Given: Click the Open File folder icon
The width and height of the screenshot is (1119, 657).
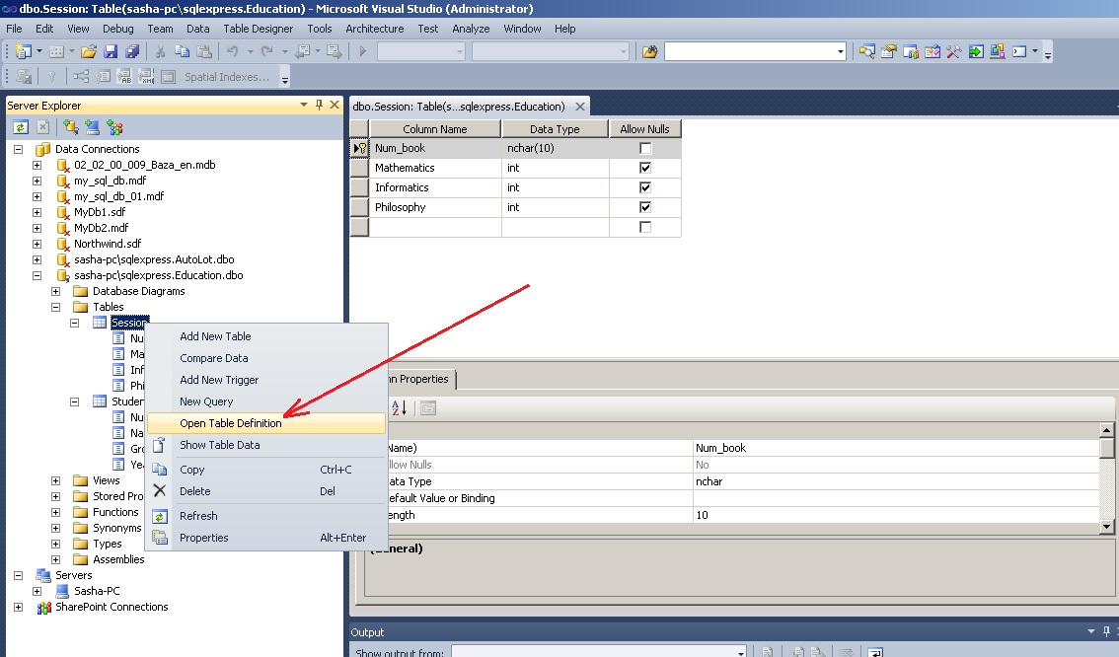Looking at the screenshot, I should [89, 51].
